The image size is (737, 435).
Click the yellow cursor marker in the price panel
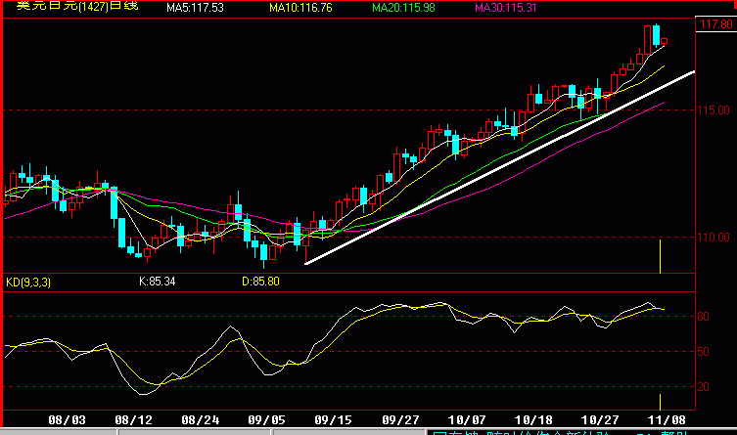(x=661, y=256)
